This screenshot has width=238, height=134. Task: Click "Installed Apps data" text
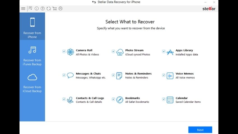click(x=187, y=54)
